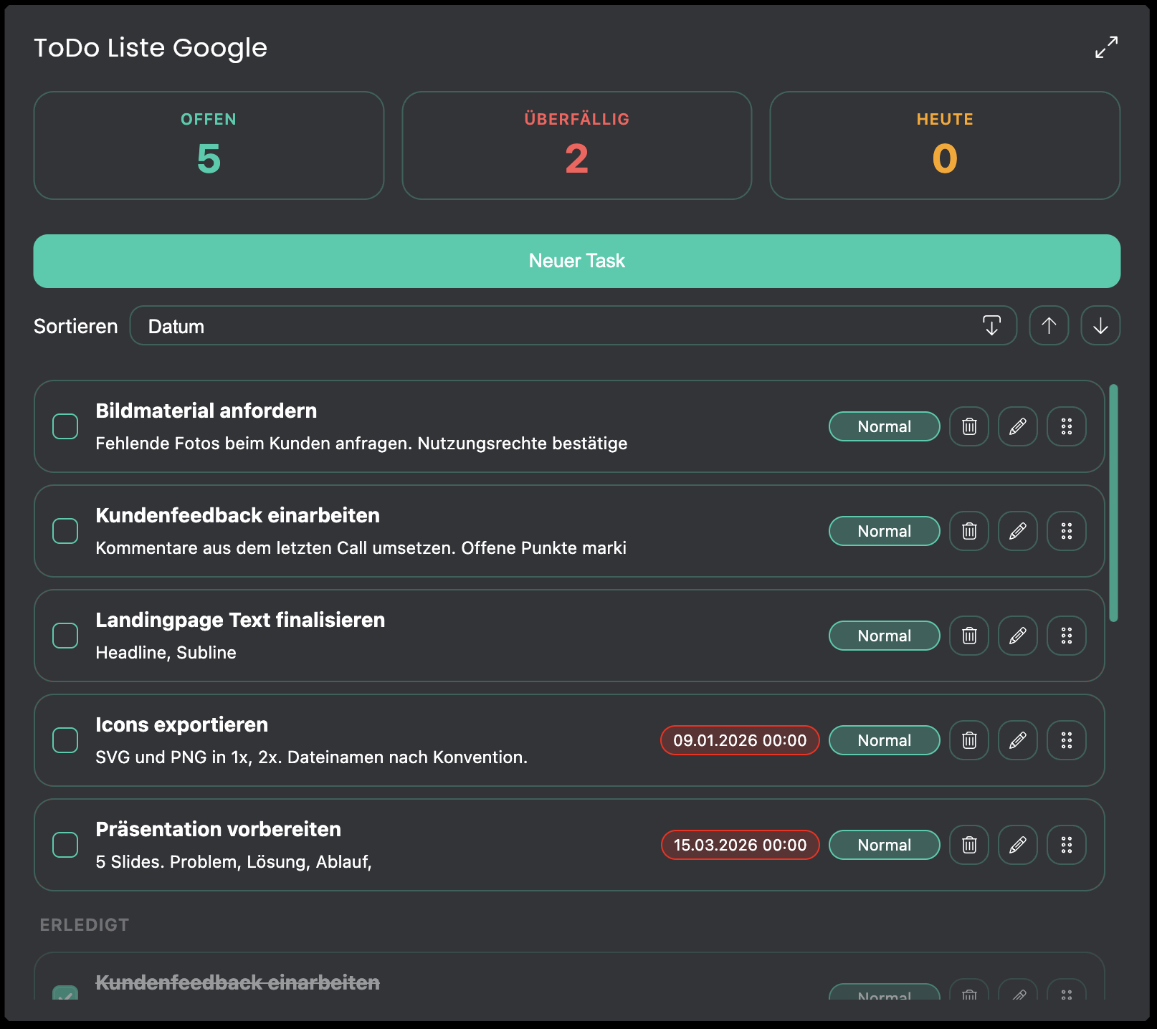Expand the ToDo Liste Google widget to fullscreen
Image resolution: width=1157 pixels, height=1029 pixels.
point(1106,47)
